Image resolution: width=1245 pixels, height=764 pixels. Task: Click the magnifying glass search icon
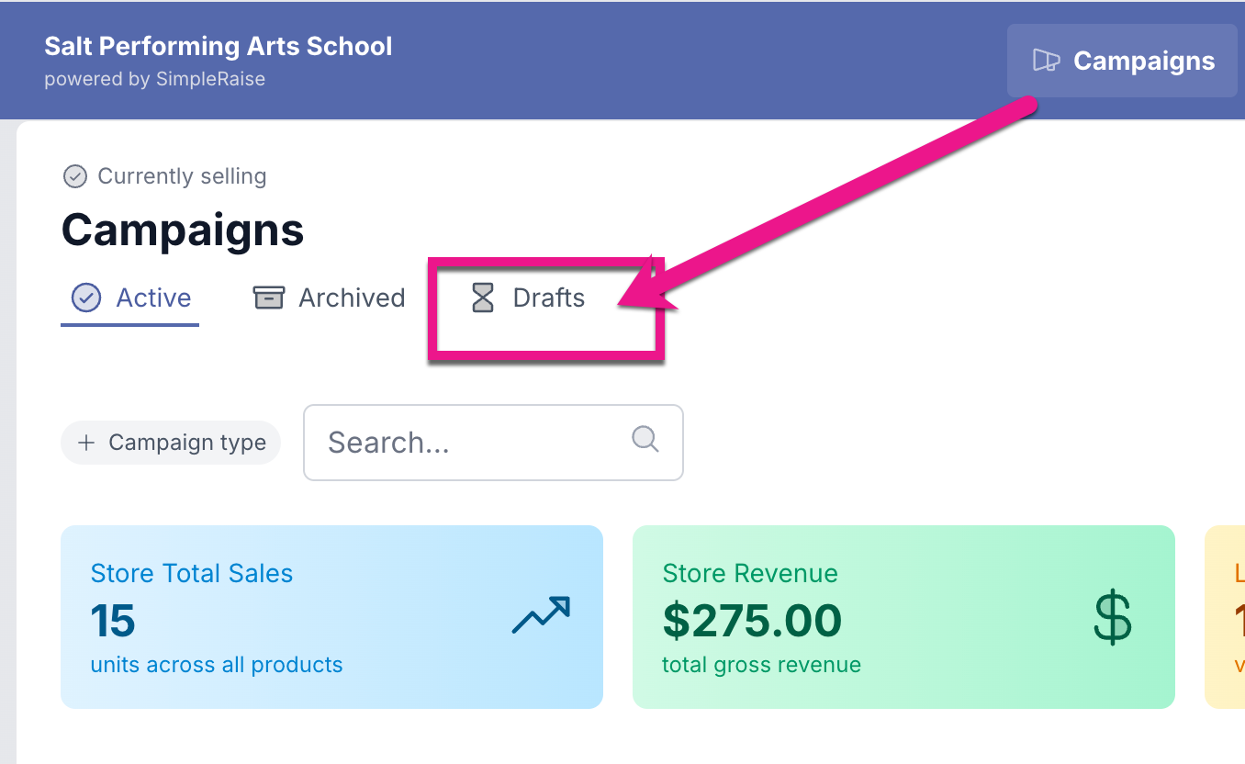pos(645,439)
